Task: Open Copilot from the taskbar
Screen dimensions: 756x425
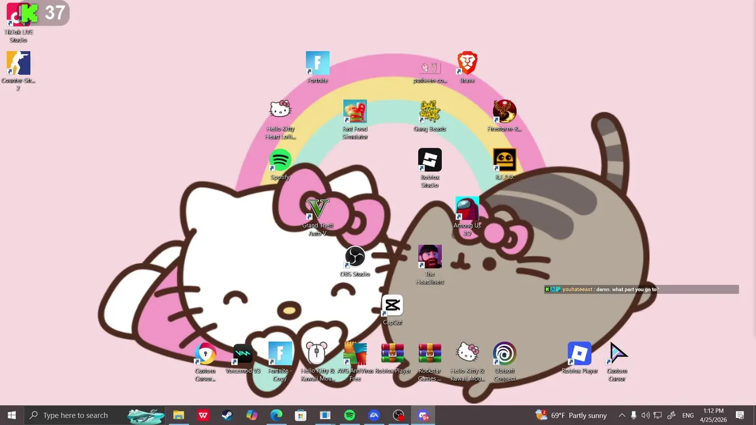Action: 252,415
